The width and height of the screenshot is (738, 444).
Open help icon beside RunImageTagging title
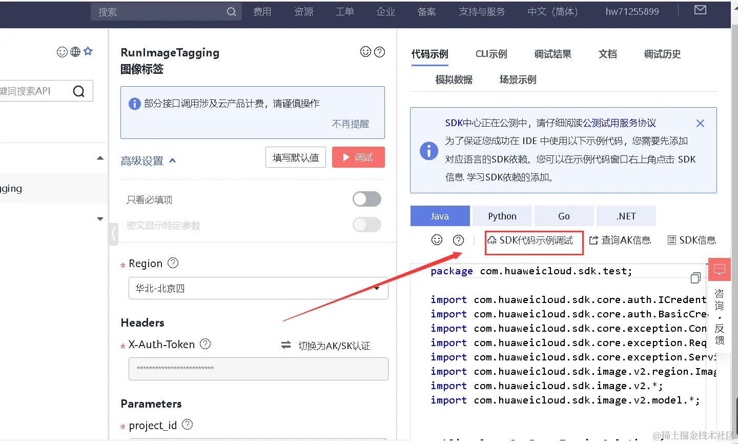pyautogui.click(x=380, y=52)
